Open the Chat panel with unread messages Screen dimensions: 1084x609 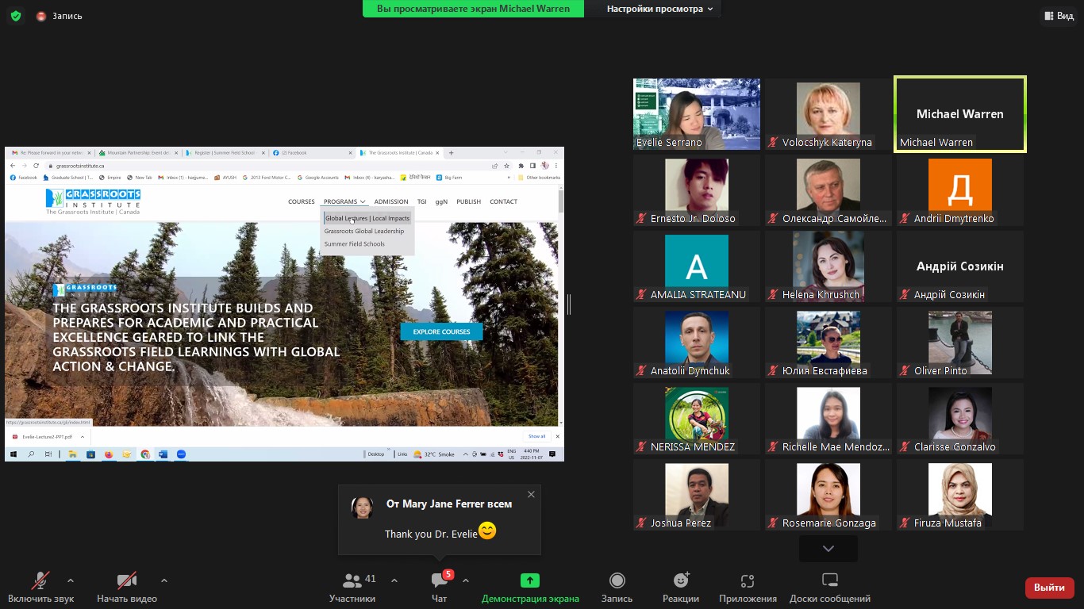tap(439, 581)
